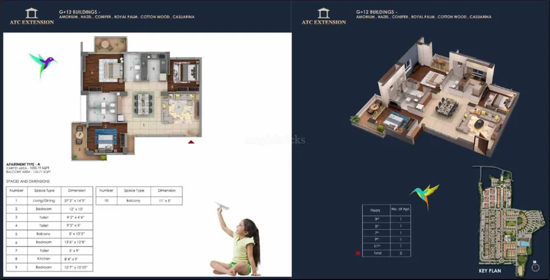Screen dimensions: 550x280
Task: Click the paper airplane above the girl's hand
Action: pyautogui.click(x=222, y=209)
